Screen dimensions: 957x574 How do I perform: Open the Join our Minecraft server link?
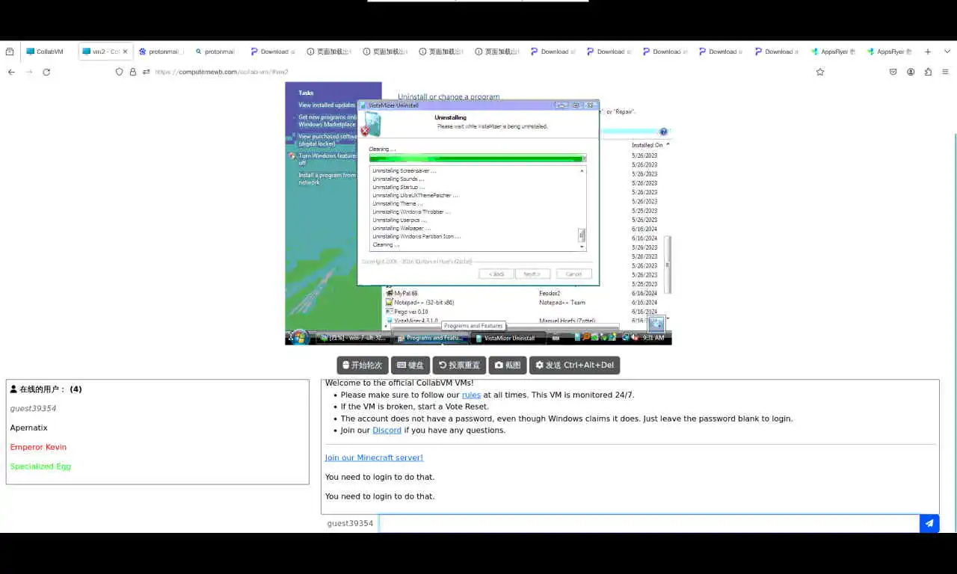click(x=374, y=457)
